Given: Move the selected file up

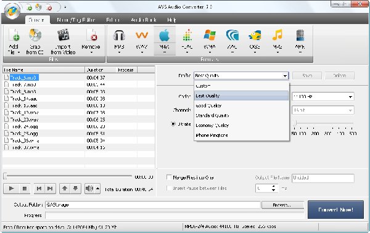Looking at the screenshot, I should click(x=65, y=189).
